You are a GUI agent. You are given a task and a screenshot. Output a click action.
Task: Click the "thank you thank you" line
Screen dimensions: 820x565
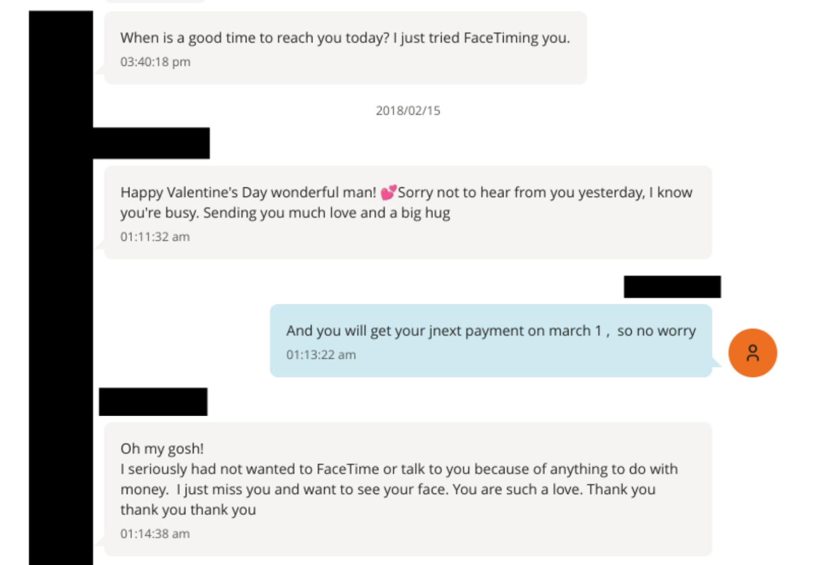tap(188, 510)
